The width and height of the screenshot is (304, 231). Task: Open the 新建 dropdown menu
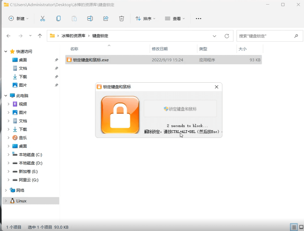[19, 19]
